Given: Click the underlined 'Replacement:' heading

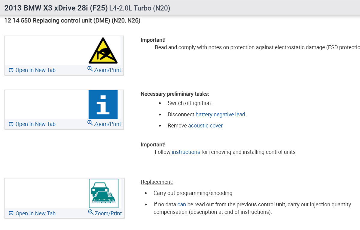Looking at the screenshot, I should [x=157, y=182].
